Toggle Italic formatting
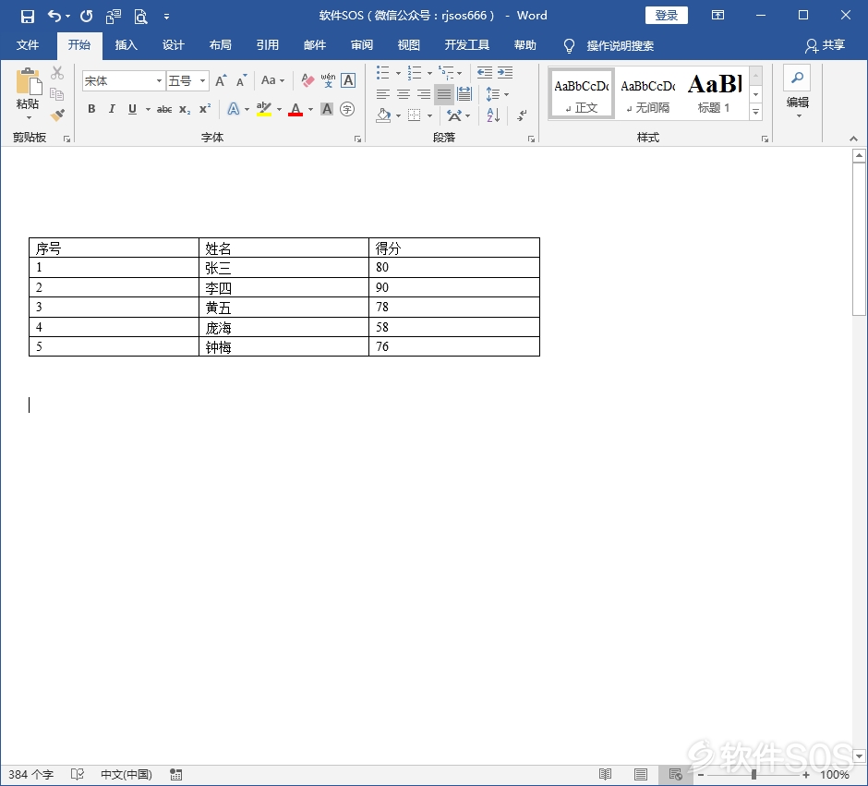The image size is (868, 786). click(112, 109)
